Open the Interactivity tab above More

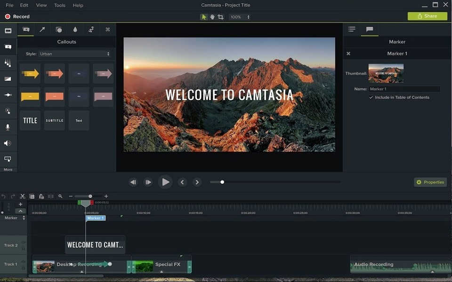[x=8, y=159]
